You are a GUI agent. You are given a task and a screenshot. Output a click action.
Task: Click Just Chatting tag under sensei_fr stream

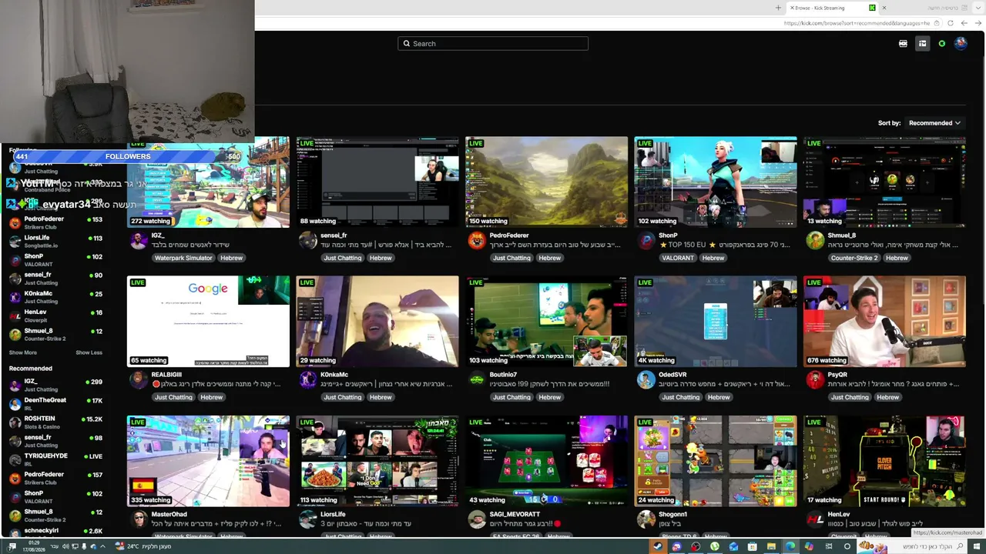[343, 258]
